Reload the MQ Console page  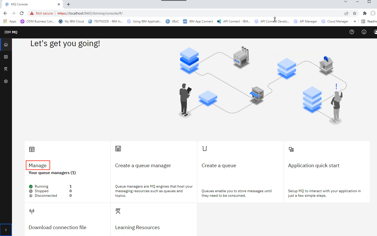point(22,13)
